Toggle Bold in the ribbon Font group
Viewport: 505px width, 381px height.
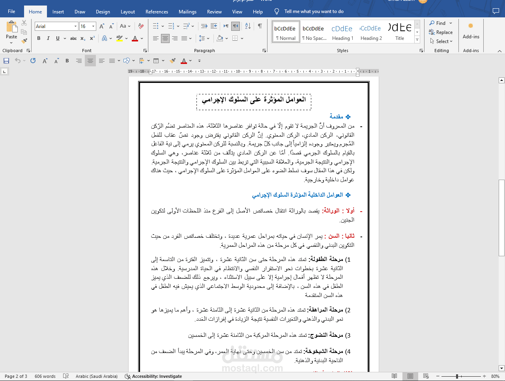coord(39,38)
